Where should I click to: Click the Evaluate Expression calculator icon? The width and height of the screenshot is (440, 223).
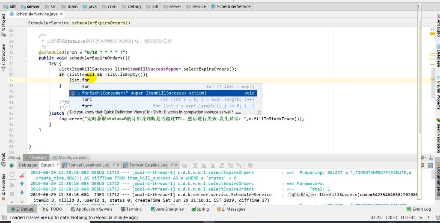click(250, 166)
